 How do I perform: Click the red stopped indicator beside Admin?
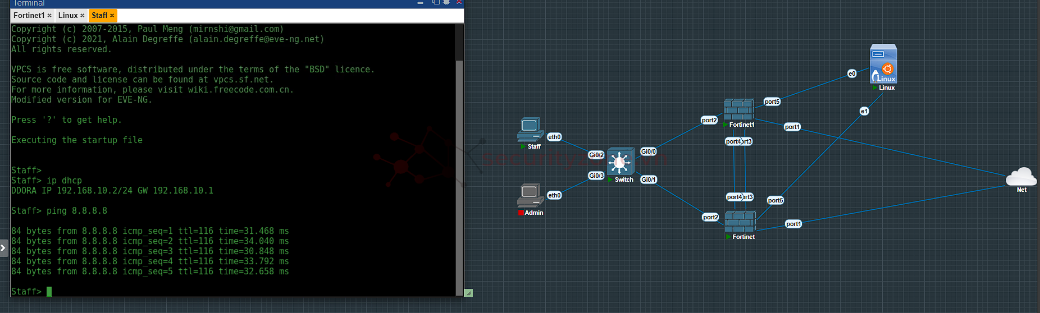(x=521, y=213)
